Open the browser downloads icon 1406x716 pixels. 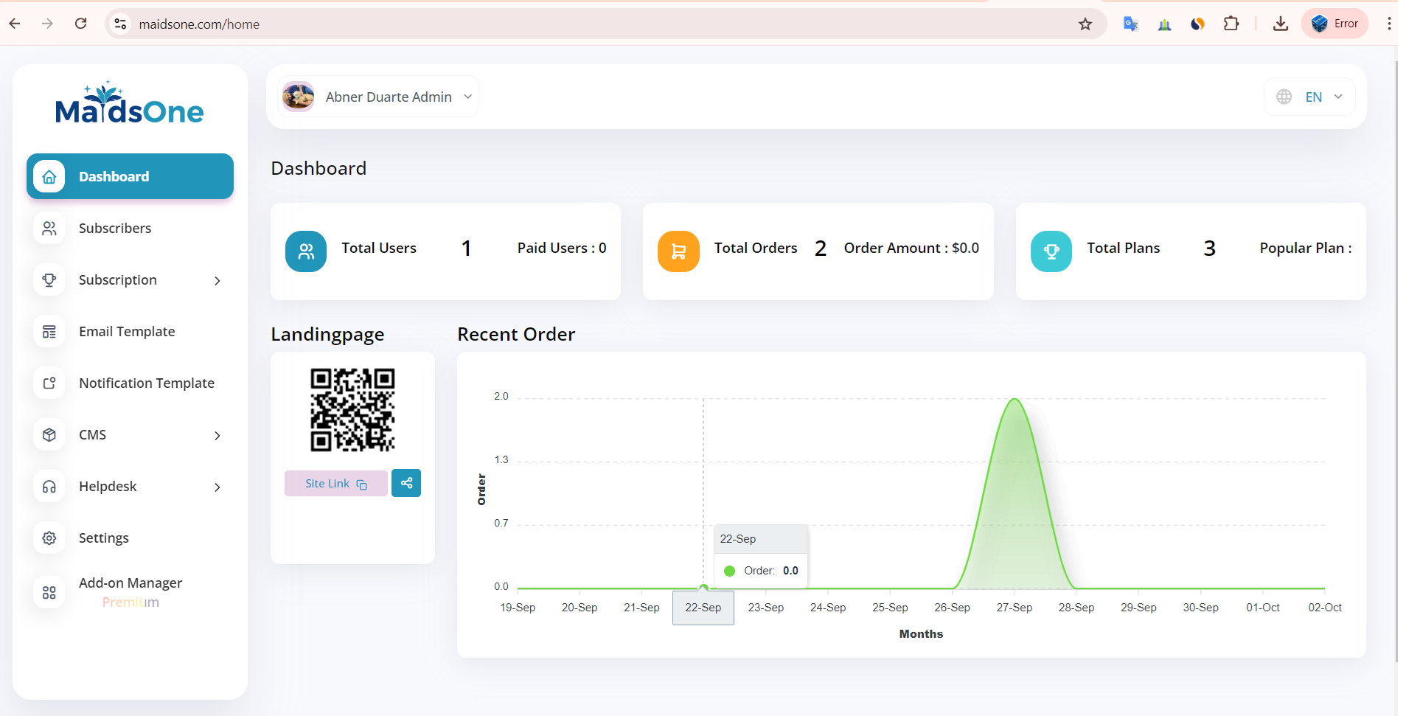pos(1281,24)
